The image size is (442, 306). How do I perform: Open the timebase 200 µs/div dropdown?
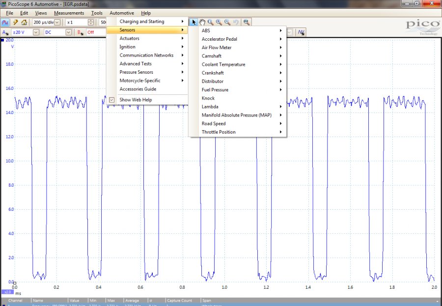click(x=57, y=22)
